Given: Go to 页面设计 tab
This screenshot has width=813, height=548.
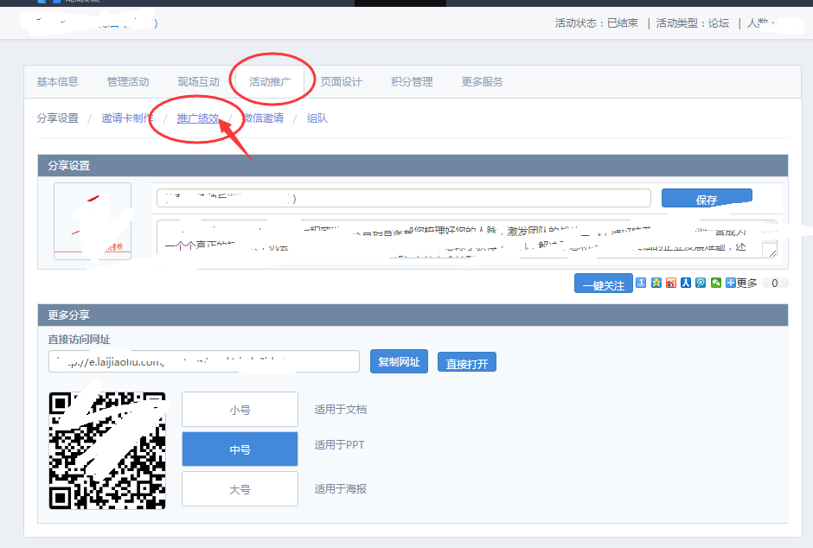Looking at the screenshot, I should pyautogui.click(x=341, y=82).
